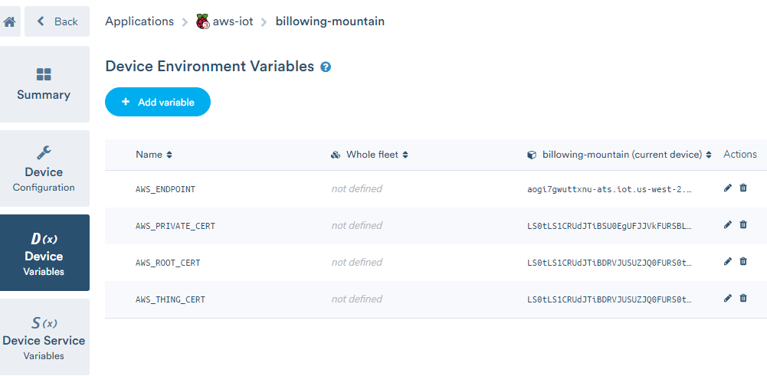The image size is (767, 376).
Task: Open the Summary sidebar tab
Action: 44,84
